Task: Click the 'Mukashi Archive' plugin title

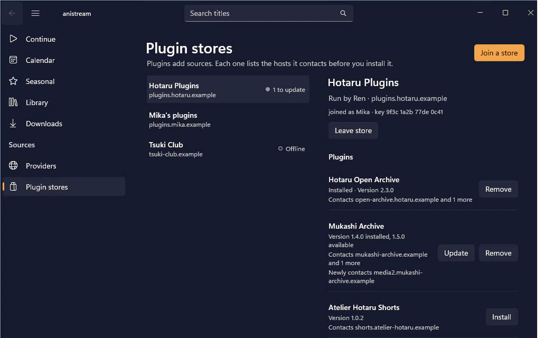Action: (356, 226)
